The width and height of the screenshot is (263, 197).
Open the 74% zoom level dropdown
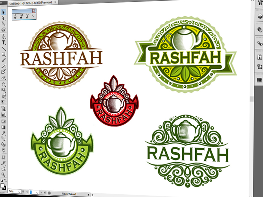(x=19, y=192)
